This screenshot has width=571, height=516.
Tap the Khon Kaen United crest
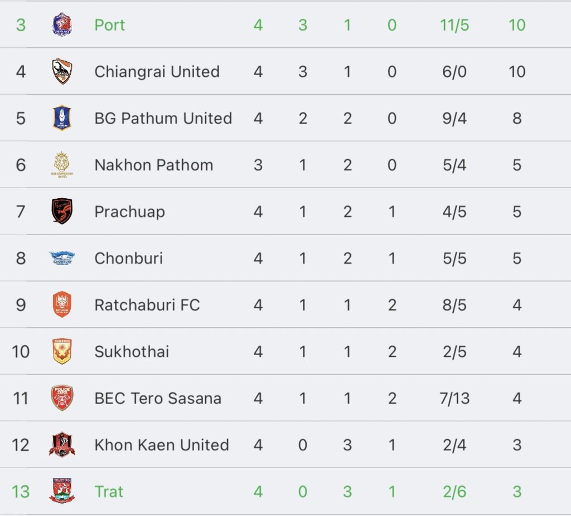(x=62, y=444)
